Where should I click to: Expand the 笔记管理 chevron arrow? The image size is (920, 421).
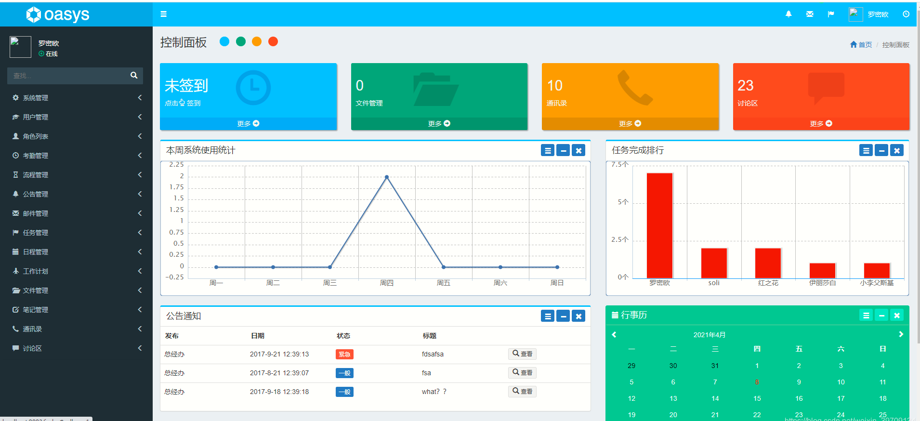(140, 309)
